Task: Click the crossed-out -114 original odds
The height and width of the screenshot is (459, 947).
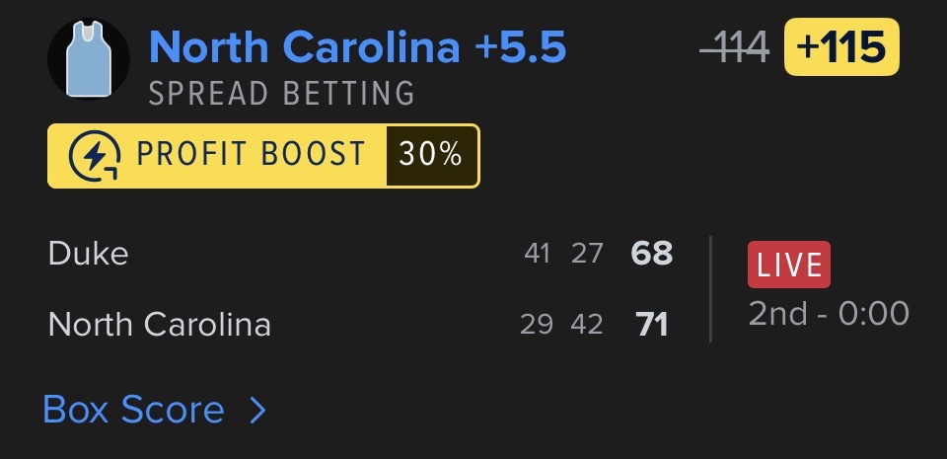Action: pos(734,47)
